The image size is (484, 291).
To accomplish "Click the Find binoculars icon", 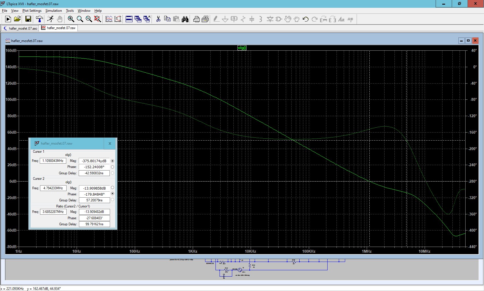I will 185,19.
